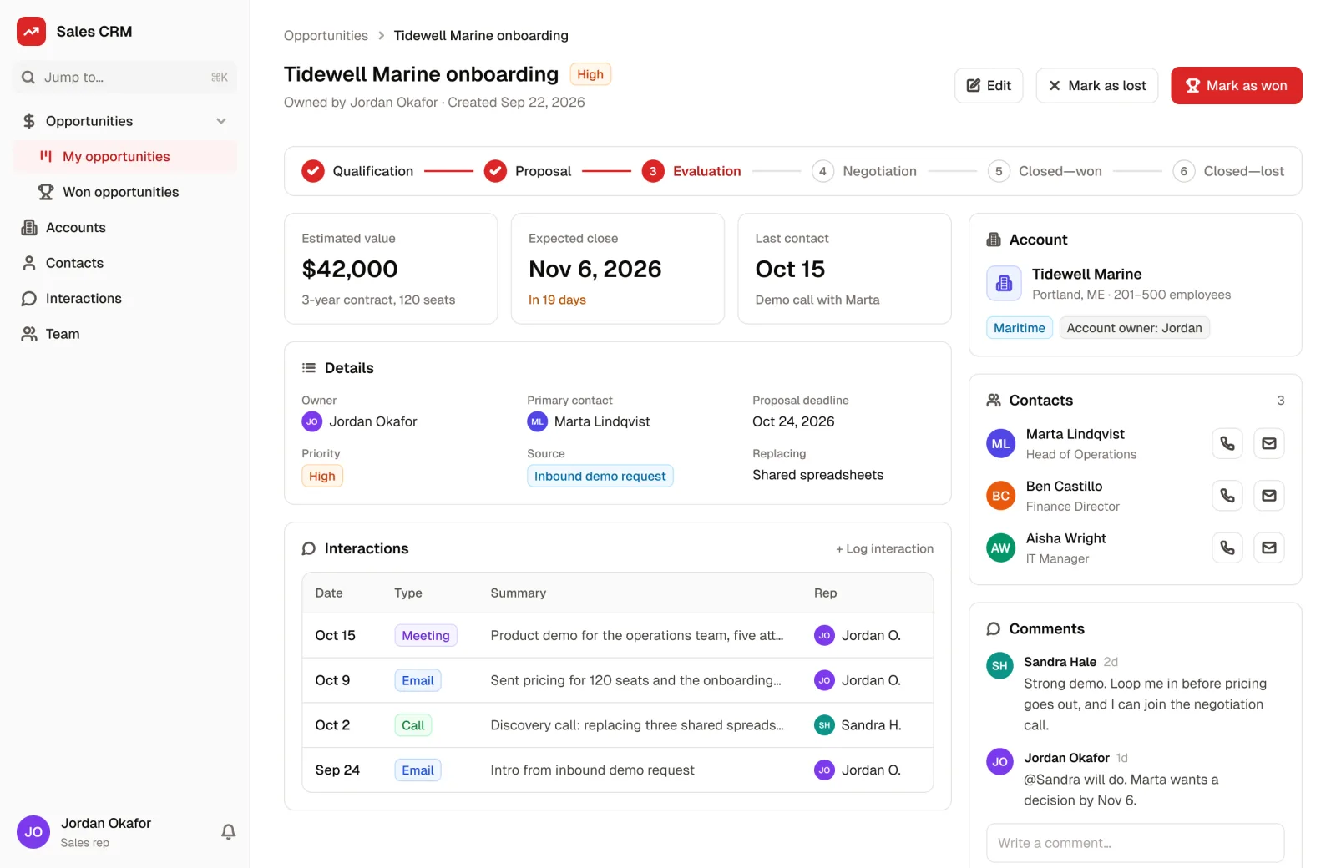Click the Summary column header
1336x868 pixels.
518,593
